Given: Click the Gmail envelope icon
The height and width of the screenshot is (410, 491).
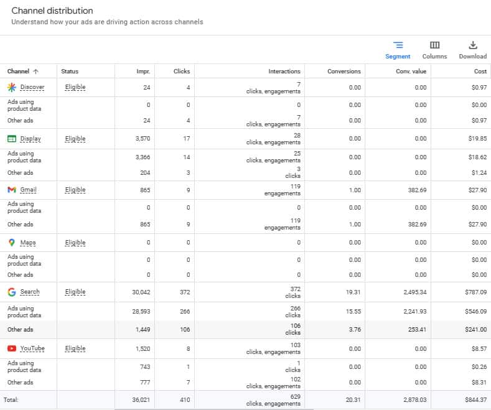Looking at the screenshot, I should 11,190.
